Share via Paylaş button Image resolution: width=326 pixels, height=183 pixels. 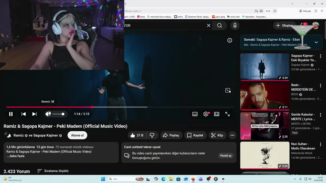(171, 135)
